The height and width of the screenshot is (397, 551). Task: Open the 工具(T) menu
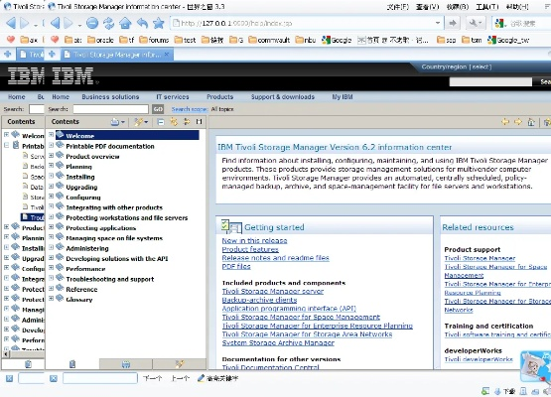[487, 7]
